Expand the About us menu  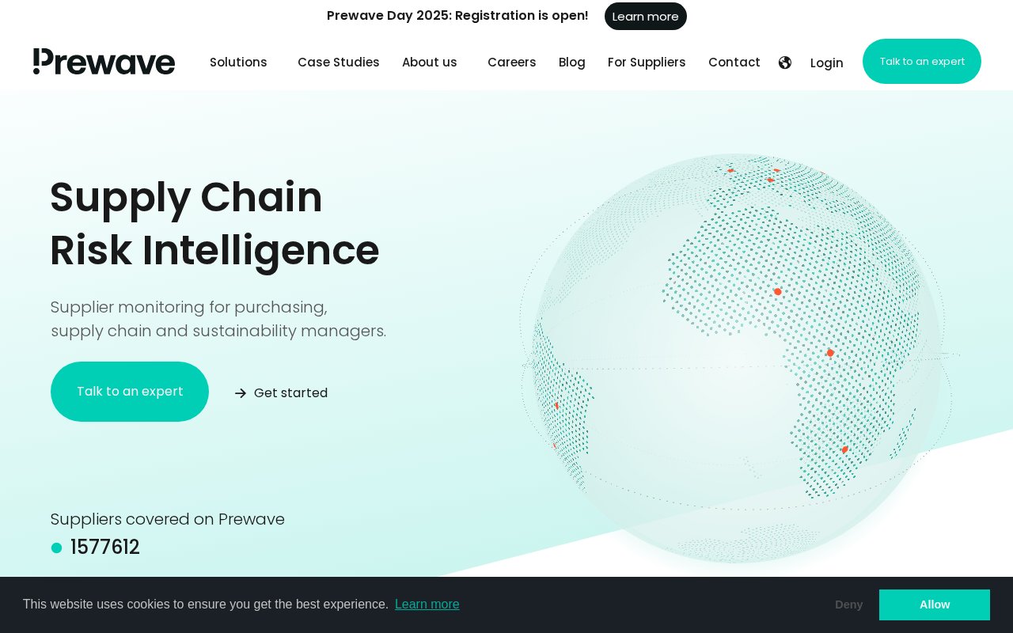[x=430, y=63]
